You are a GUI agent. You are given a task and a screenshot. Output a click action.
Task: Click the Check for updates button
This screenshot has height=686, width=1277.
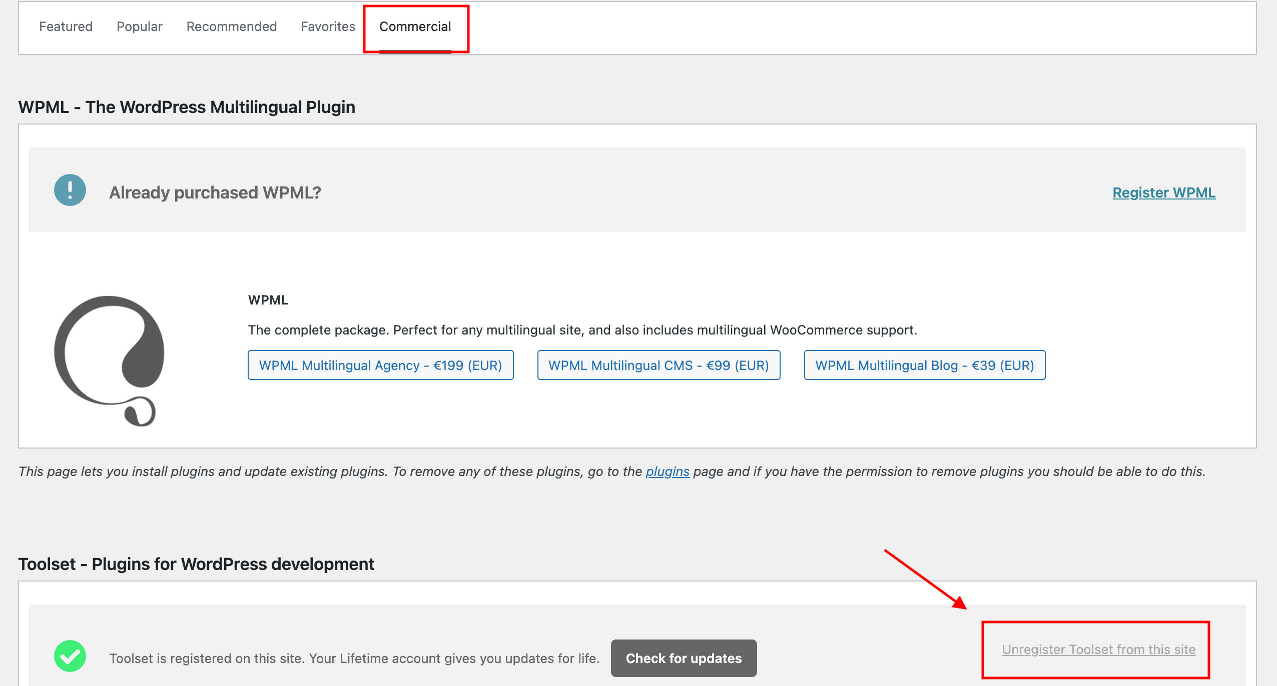[684, 658]
